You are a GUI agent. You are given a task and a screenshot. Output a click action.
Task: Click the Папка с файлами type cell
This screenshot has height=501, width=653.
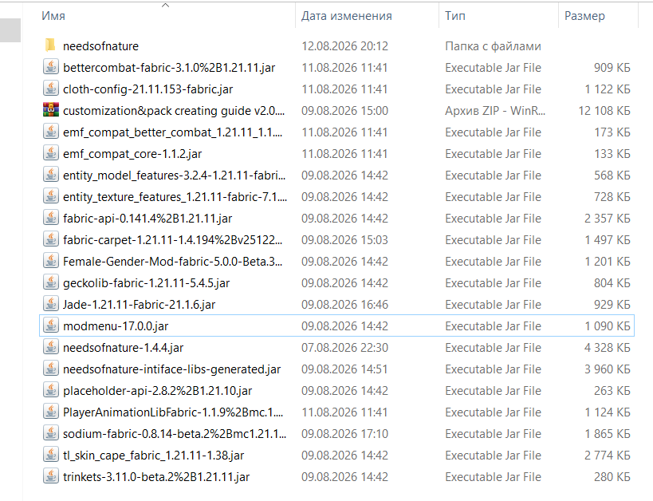[493, 45]
